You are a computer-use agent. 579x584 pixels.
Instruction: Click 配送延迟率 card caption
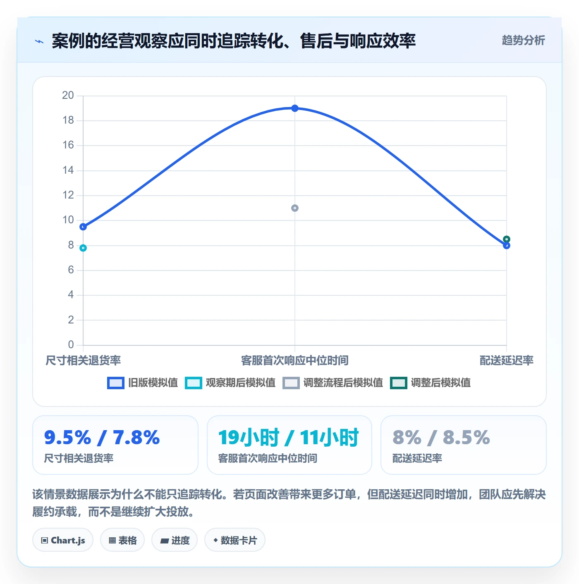pyautogui.click(x=417, y=458)
